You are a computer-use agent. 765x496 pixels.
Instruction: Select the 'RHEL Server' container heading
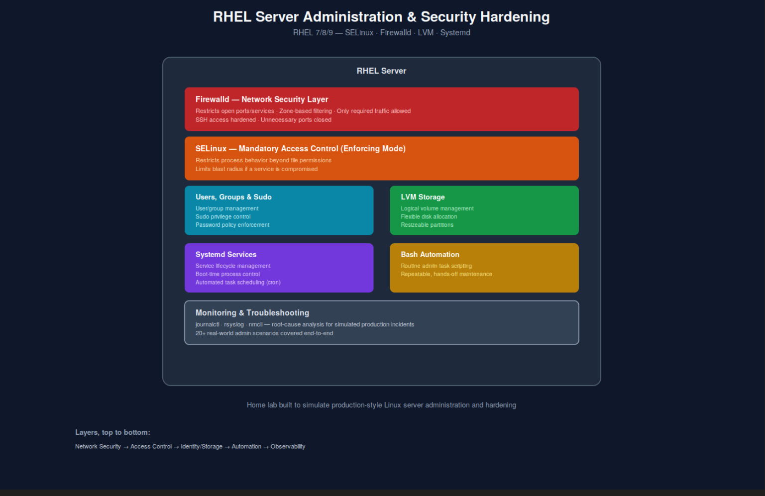point(381,71)
